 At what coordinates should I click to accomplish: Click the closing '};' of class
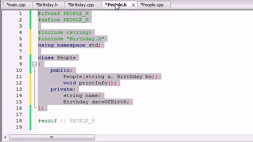[41, 108]
